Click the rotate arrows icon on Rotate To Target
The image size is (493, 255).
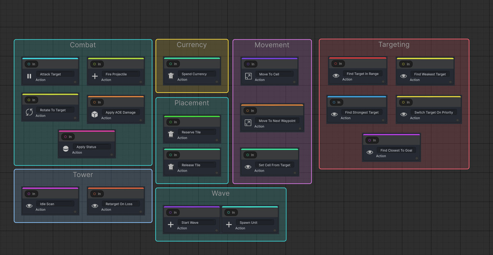tap(29, 112)
